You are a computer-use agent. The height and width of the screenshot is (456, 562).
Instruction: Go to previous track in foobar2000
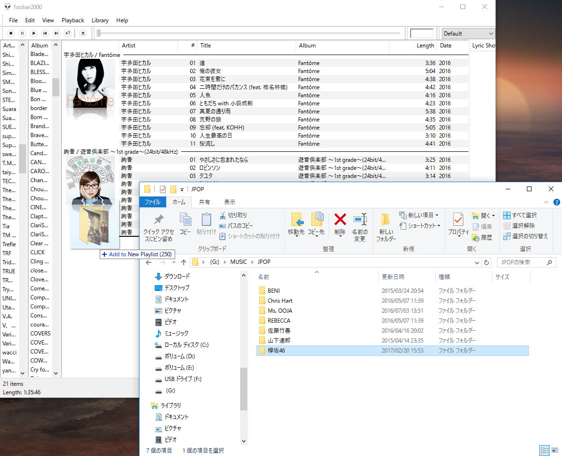[45, 33]
